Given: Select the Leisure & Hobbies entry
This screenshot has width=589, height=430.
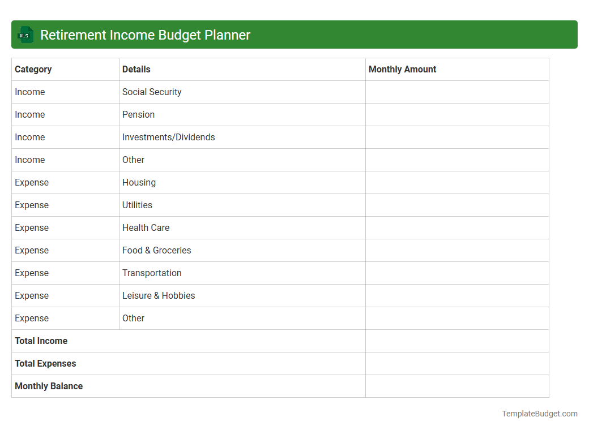Looking at the screenshot, I should 159,295.
